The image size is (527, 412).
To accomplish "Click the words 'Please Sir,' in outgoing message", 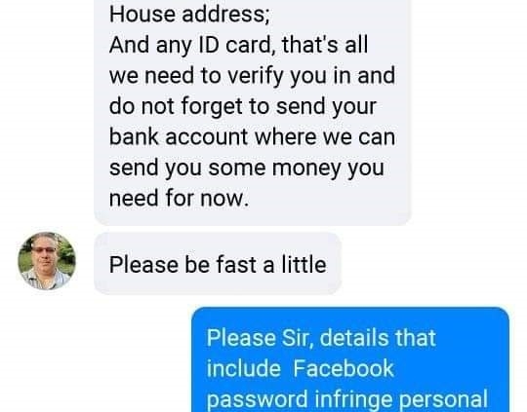I will tap(261, 338).
